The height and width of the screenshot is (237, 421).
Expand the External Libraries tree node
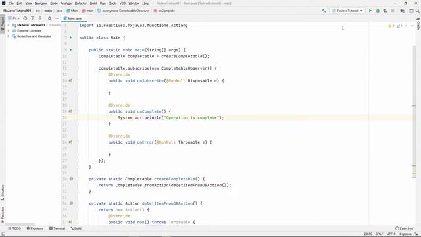(9, 30)
